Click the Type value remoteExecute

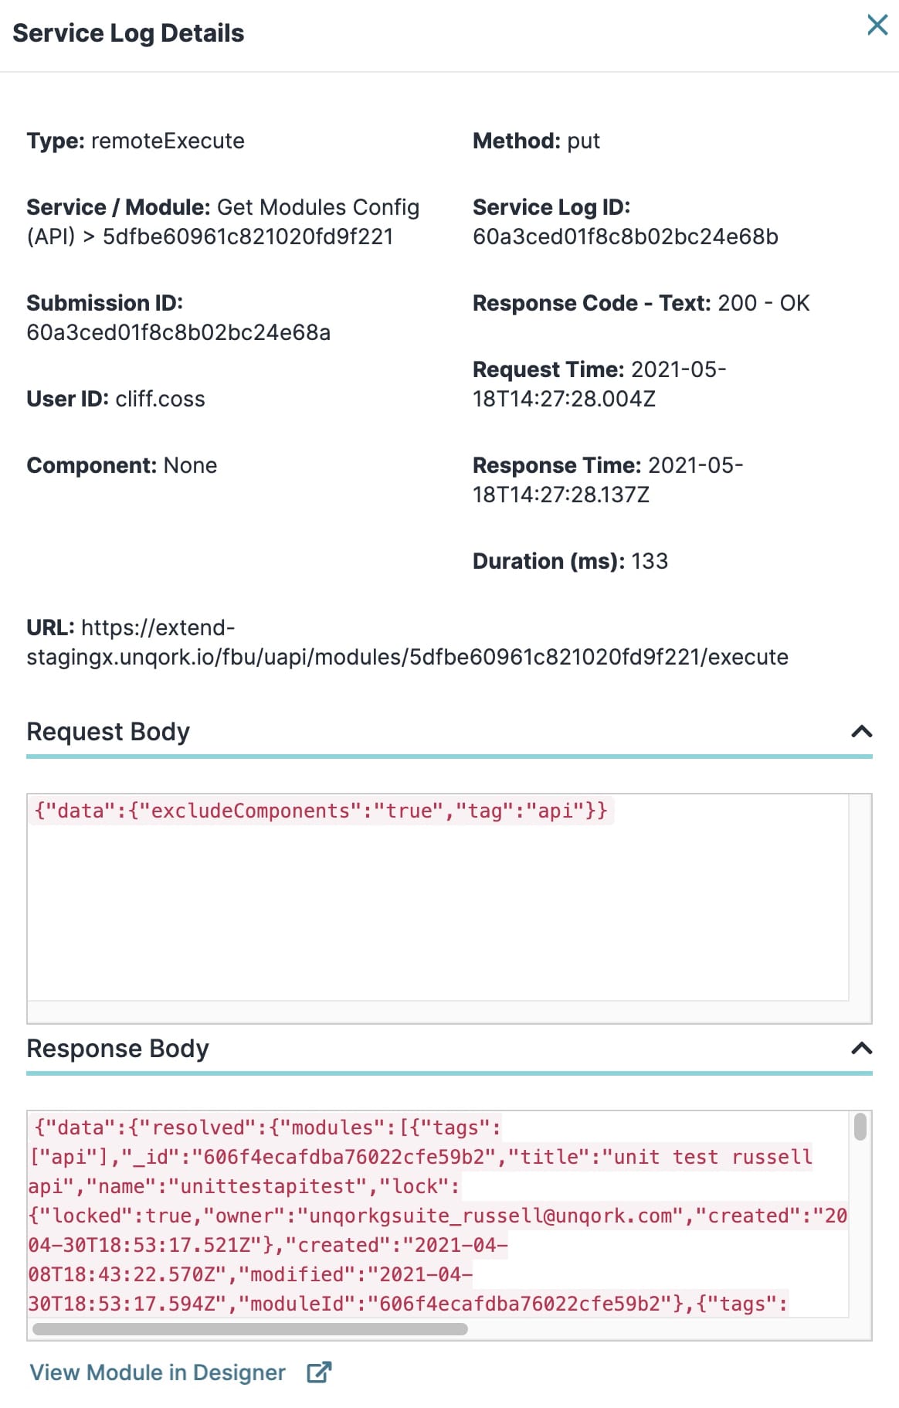coord(168,141)
